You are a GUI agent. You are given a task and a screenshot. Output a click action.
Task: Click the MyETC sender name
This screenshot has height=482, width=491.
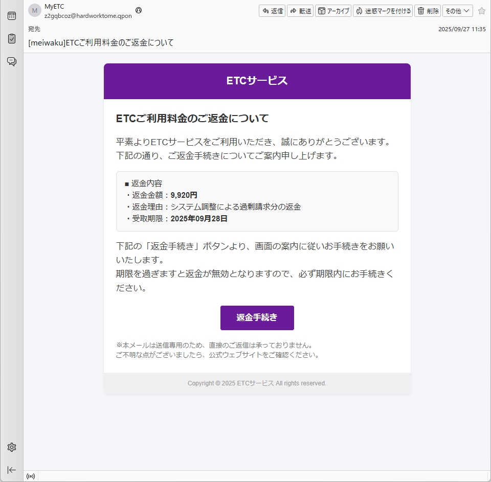[54, 7]
